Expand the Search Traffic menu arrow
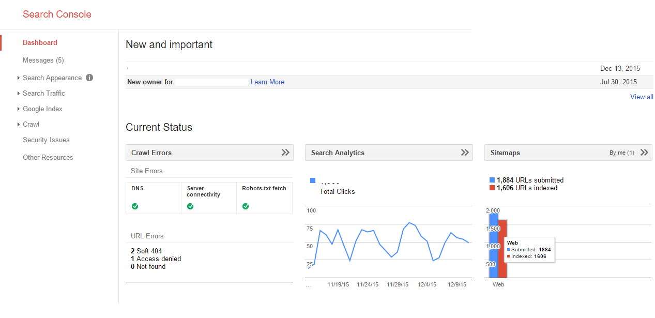655x318 pixels. 19,94
